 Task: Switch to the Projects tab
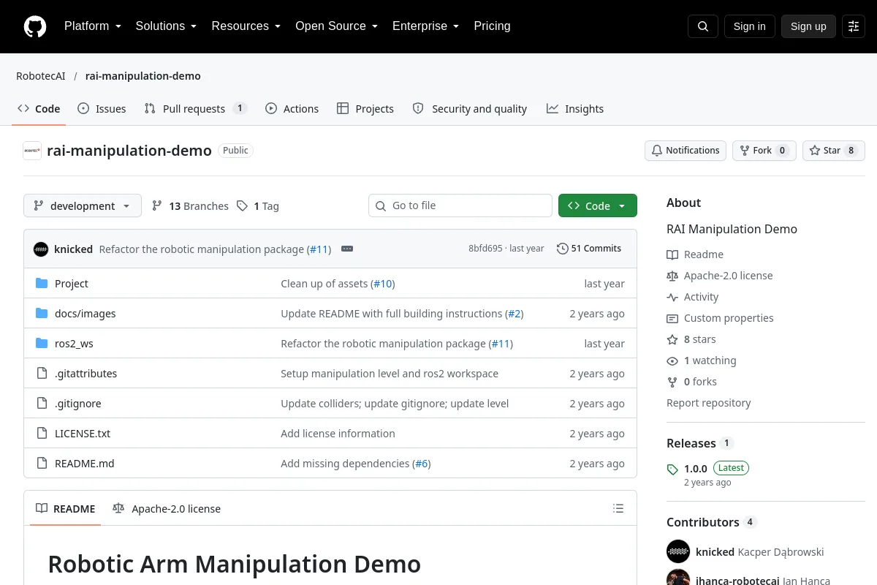click(365, 108)
